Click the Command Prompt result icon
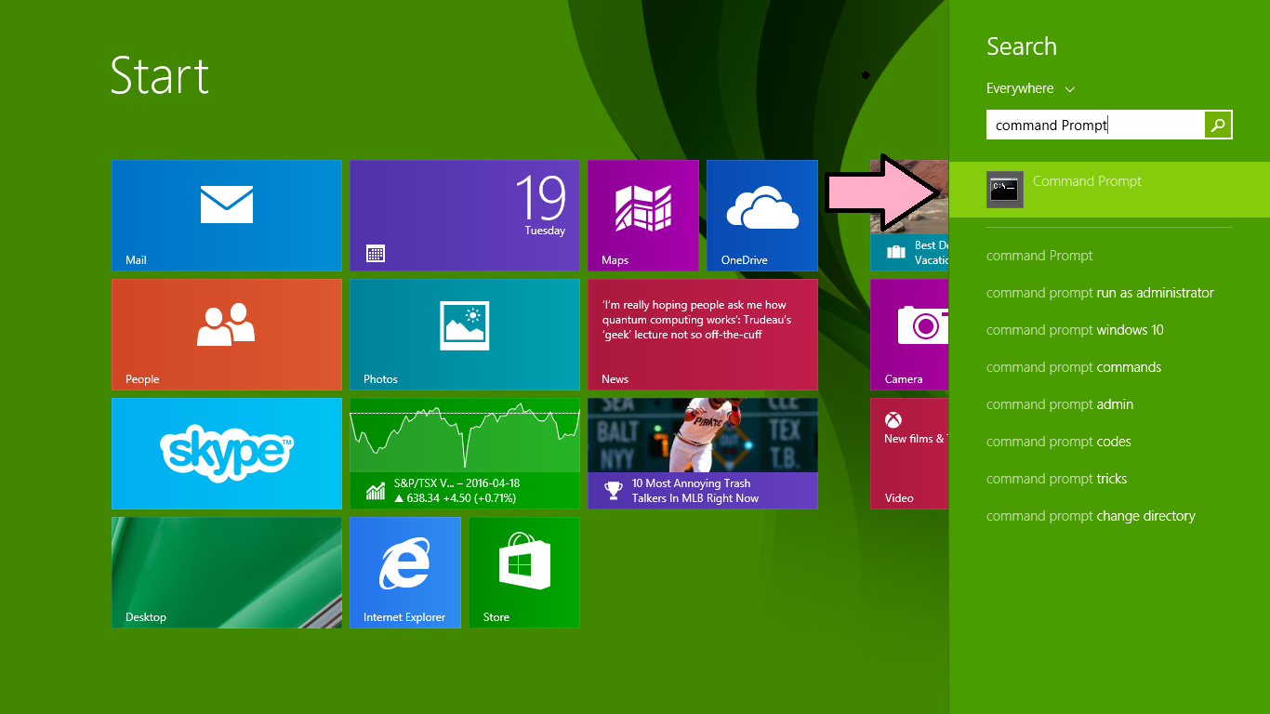The width and height of the screenshot is (1270, 714). point(1005,190)
